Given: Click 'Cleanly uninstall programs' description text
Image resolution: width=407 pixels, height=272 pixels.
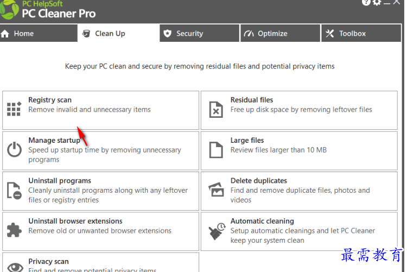Looking at the screenshot, I should [108, 195].
